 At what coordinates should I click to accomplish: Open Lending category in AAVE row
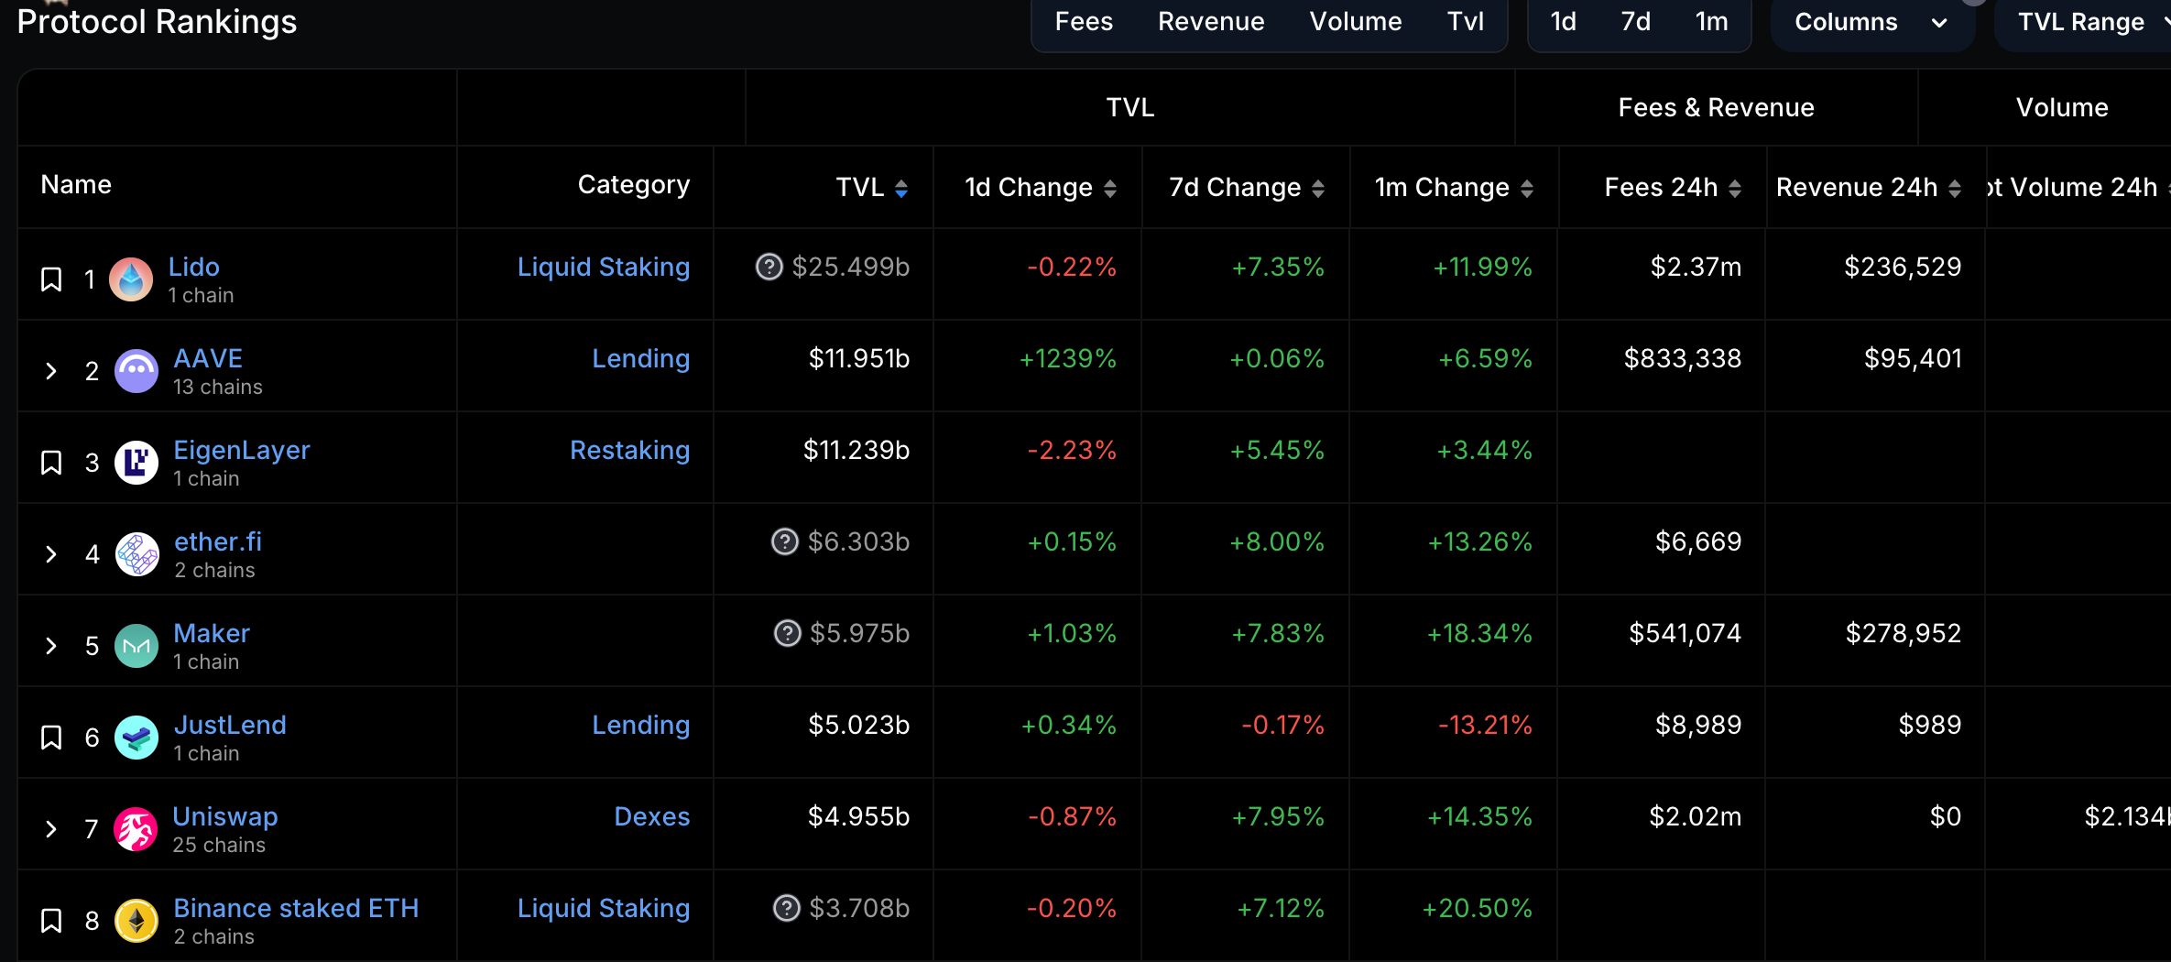click(641, 358)
